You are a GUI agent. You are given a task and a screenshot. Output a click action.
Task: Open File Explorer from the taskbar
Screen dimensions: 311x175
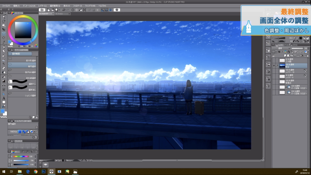point(20,171)
